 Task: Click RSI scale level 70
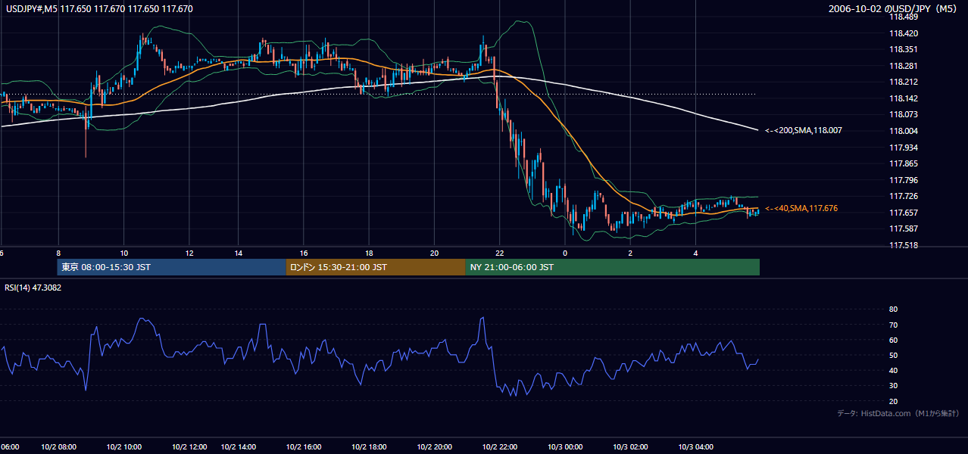(x=893, y=325)
